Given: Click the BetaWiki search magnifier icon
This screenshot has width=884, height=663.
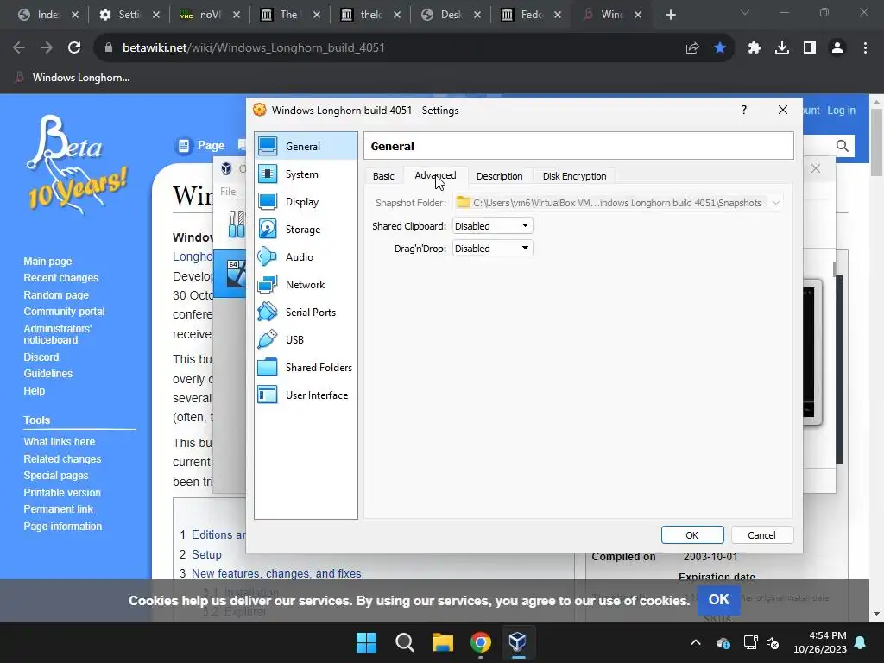Looking at the screenshot, I should [x=843, y=146].
